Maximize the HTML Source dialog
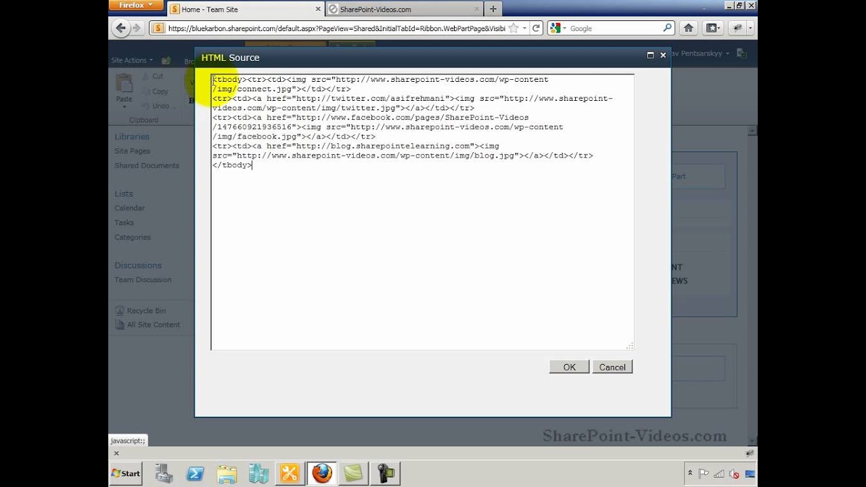Screen dimensions: 866x487 (x=650, y=55)
